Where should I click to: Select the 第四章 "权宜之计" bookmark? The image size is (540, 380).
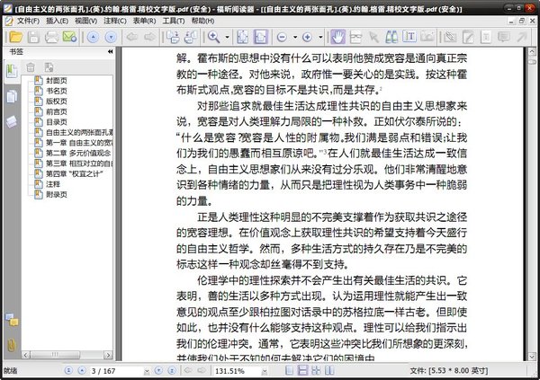tap(75, 173)
